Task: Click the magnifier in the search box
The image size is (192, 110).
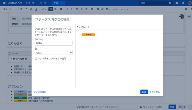Action: [x=170, y=3]
